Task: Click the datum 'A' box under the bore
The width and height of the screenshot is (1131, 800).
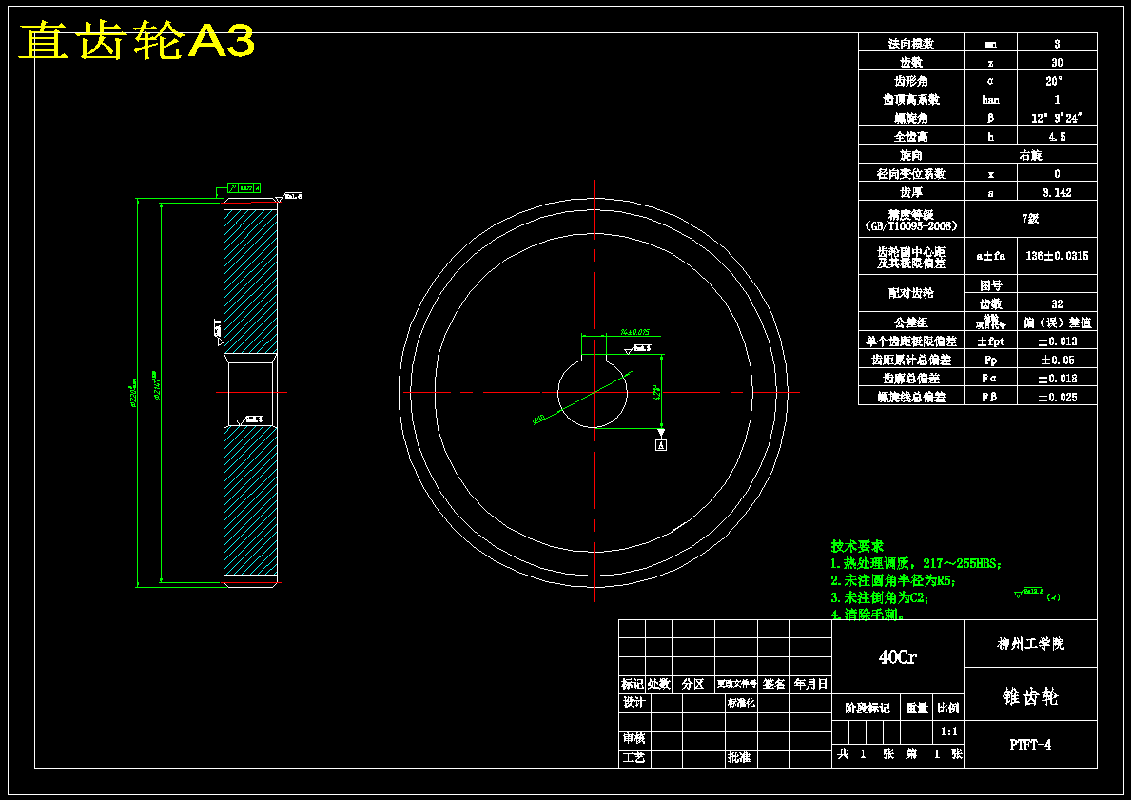Action: pos(661,445)
